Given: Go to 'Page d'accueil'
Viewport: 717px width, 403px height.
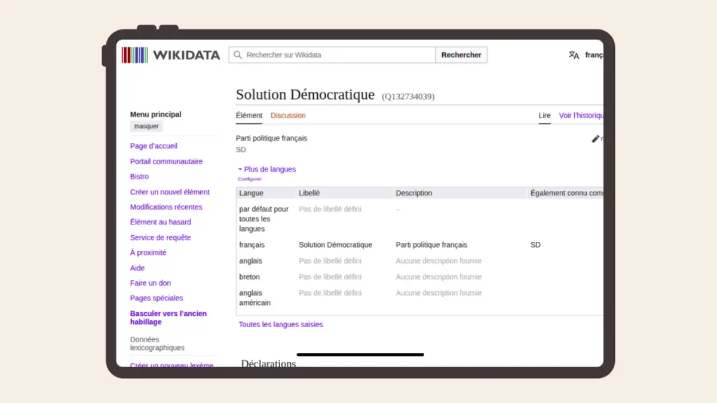Looking at the screenshot, I should pyautogui.click(x=154, y=146).
